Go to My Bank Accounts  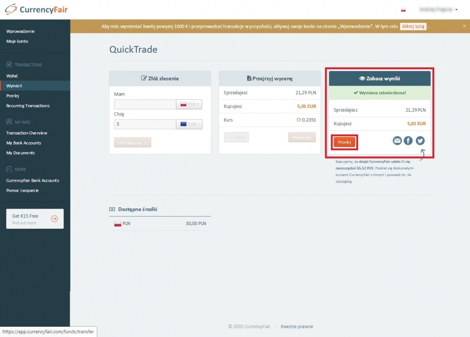click(x=24, y=143)
